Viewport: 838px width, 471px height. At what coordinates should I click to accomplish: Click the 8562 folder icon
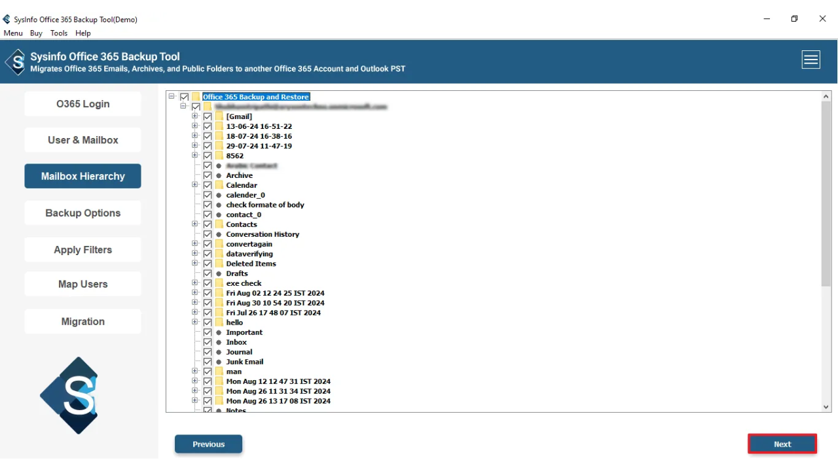(x=219, y=156)
